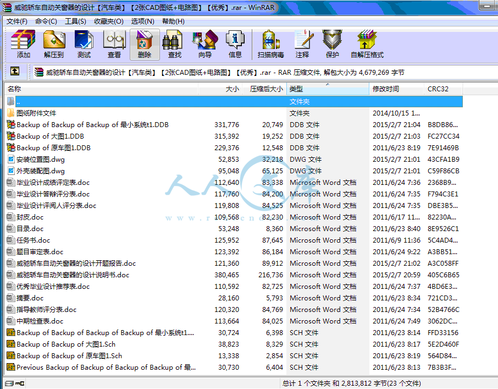Click the key icon in status bar
The image size is (498, 389).
[x=20, y=383]
